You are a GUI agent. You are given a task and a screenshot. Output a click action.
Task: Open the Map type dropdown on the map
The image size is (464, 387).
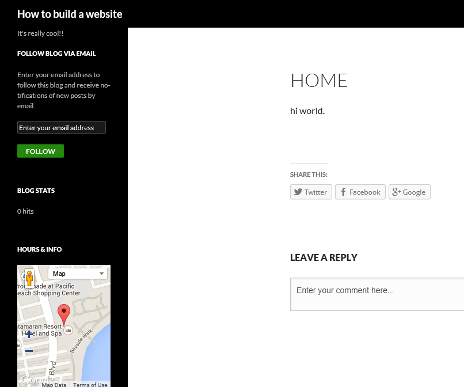click(78, 274)
